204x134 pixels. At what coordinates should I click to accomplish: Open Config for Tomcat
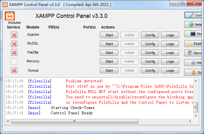coord(150,70)
